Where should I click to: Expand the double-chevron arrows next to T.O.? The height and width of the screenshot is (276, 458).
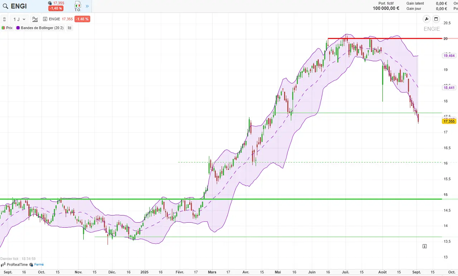tap(87, 6)
